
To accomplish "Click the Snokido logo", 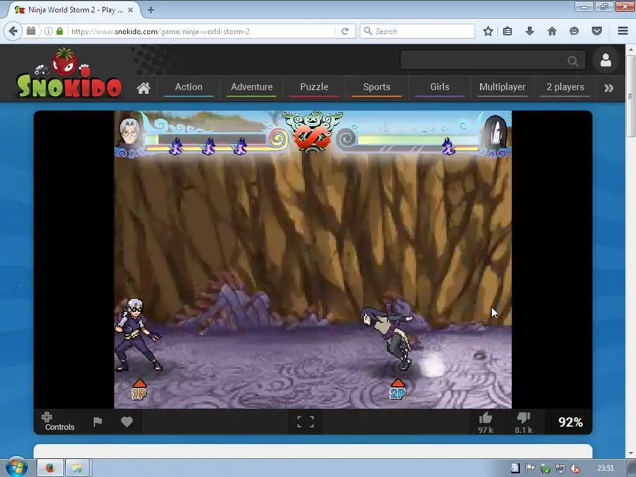I will coord(69,73).
